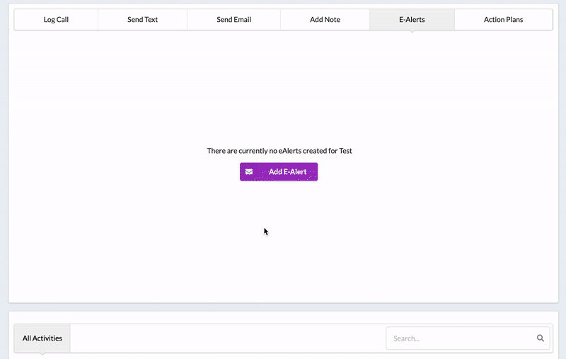Click the magnifying glass search icon
Image resolution: width=566 pixels, height=359 pixels.
point(541,338)
